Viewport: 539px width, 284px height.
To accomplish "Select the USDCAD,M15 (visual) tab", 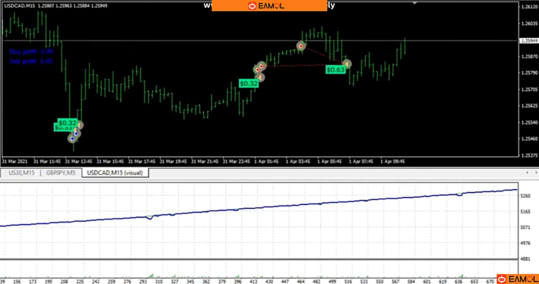I will click(x=115, y=173).
